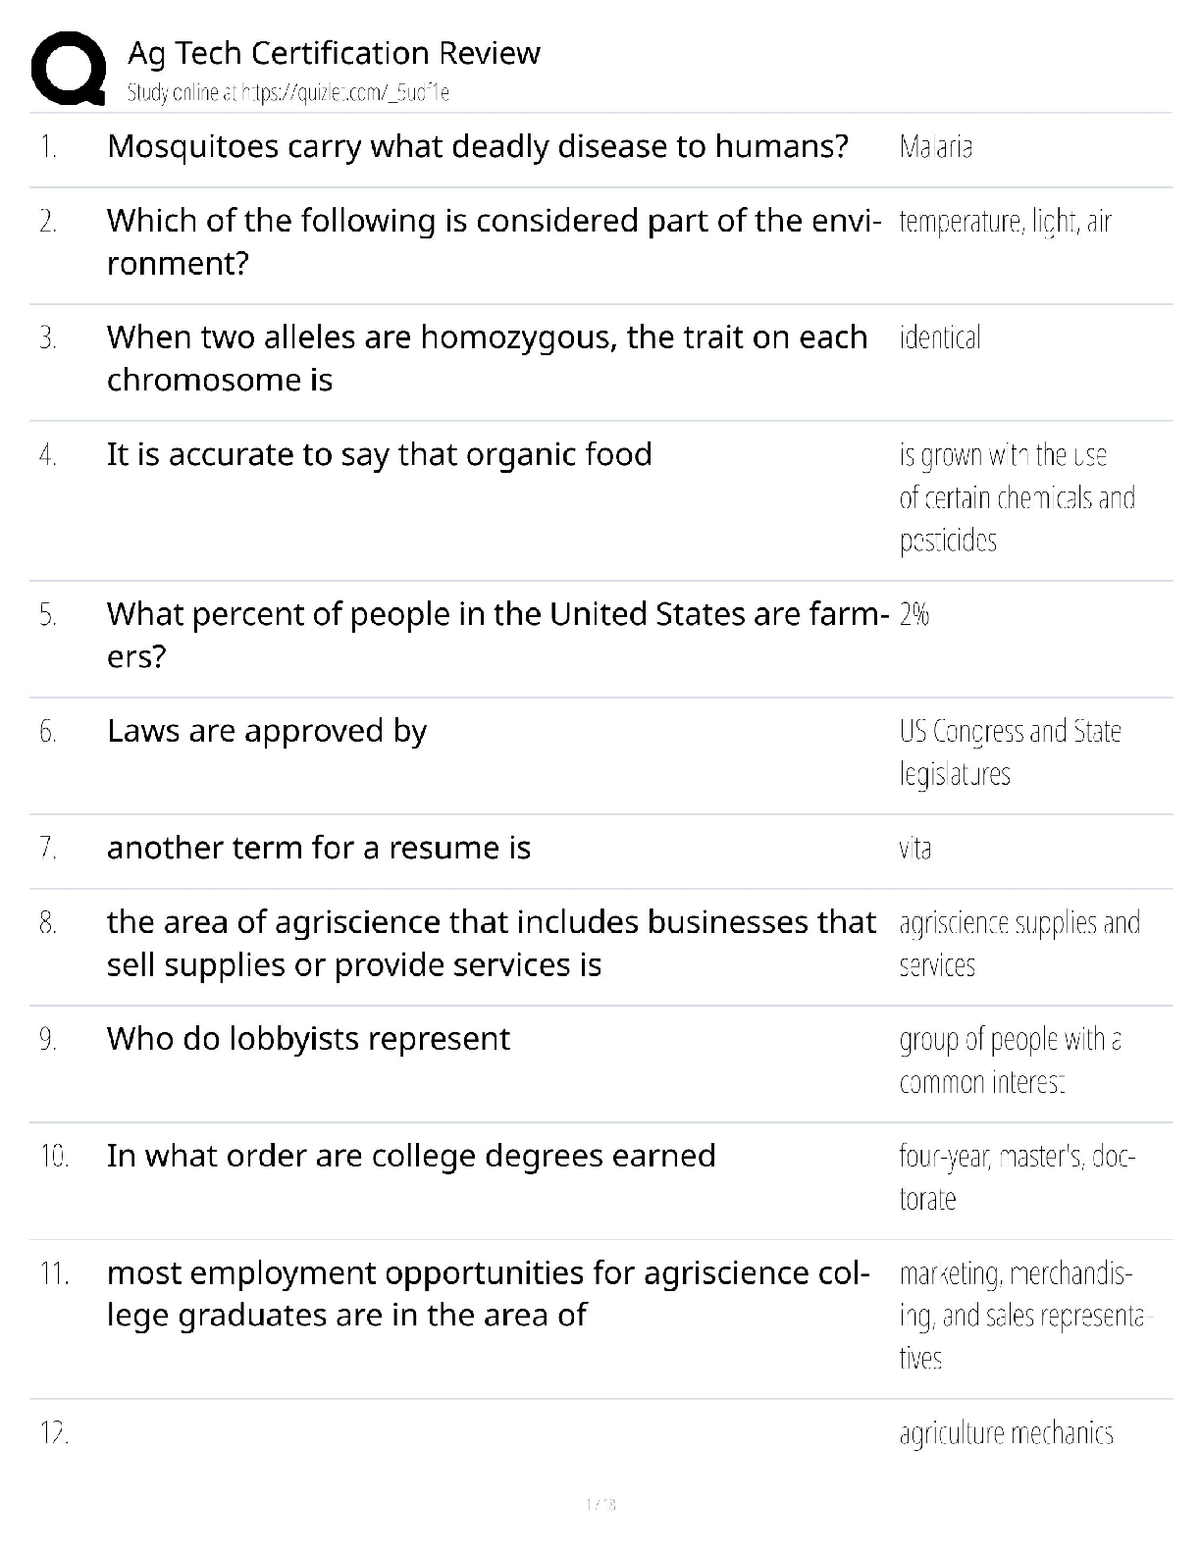1201x1554 pixels.
Task: Click the page number indicator at bottom
Action: point(600,1504)
